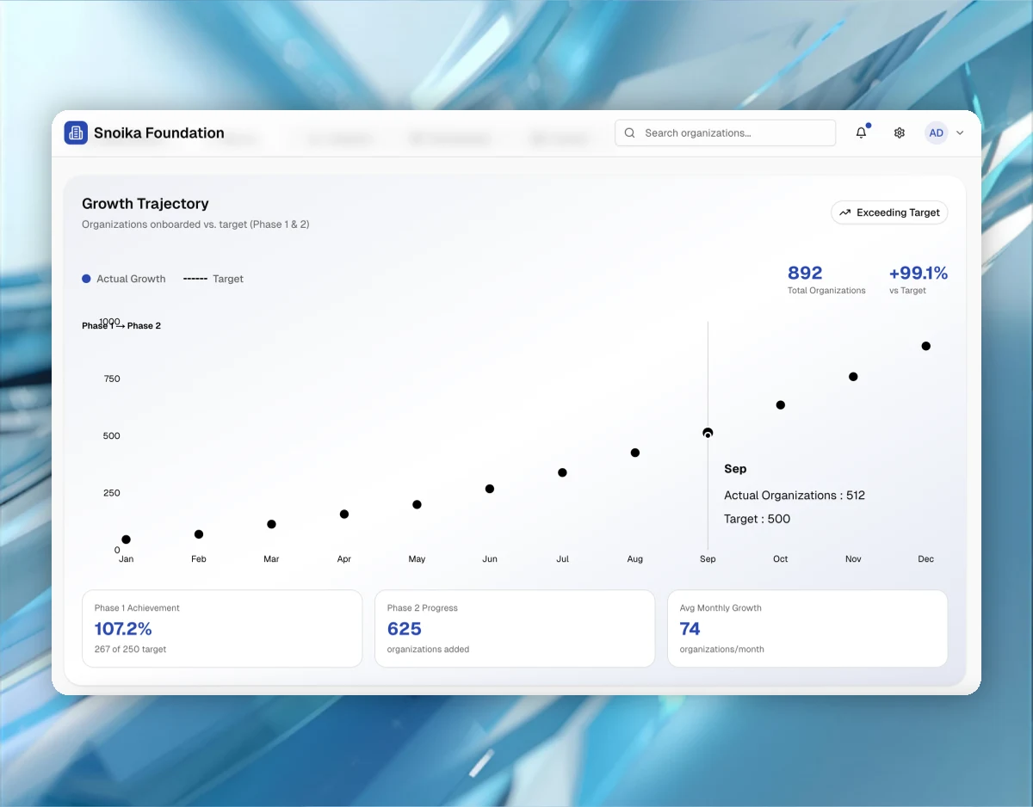The image size is (1033, 807).
Task: Select the Oct data point
Action: [x=781, y=404]
